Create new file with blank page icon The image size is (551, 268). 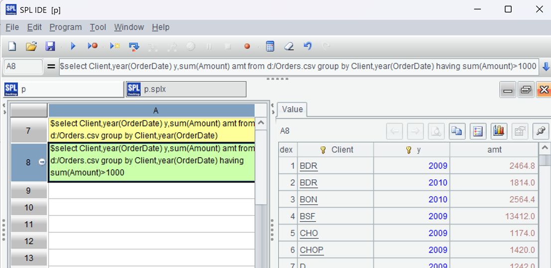pyautogui.click(x=12, y=46)
